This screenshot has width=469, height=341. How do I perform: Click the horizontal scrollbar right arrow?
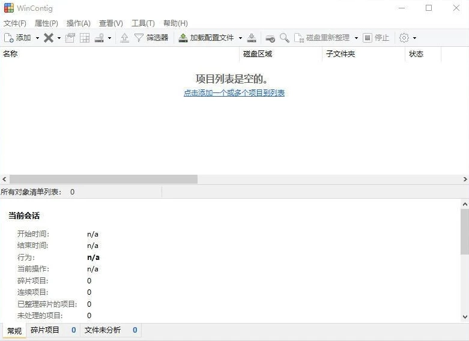click(465, 180)
